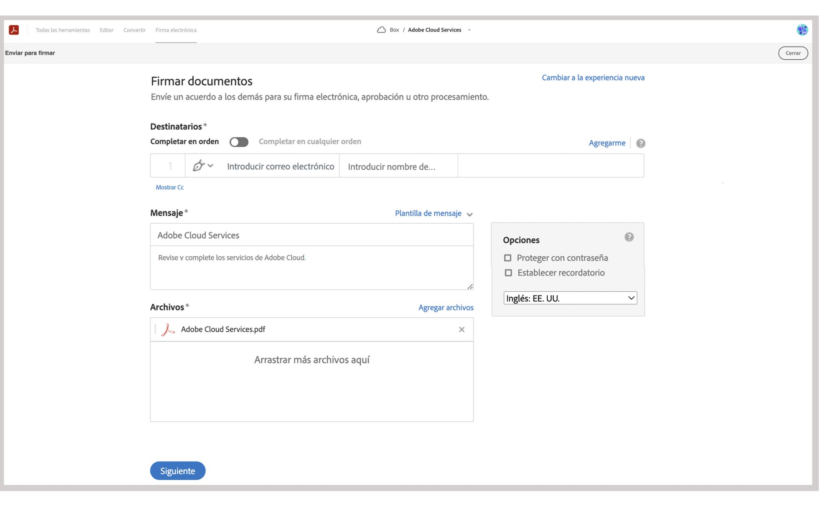Click the signer role pen icon

tap(198, 165)
